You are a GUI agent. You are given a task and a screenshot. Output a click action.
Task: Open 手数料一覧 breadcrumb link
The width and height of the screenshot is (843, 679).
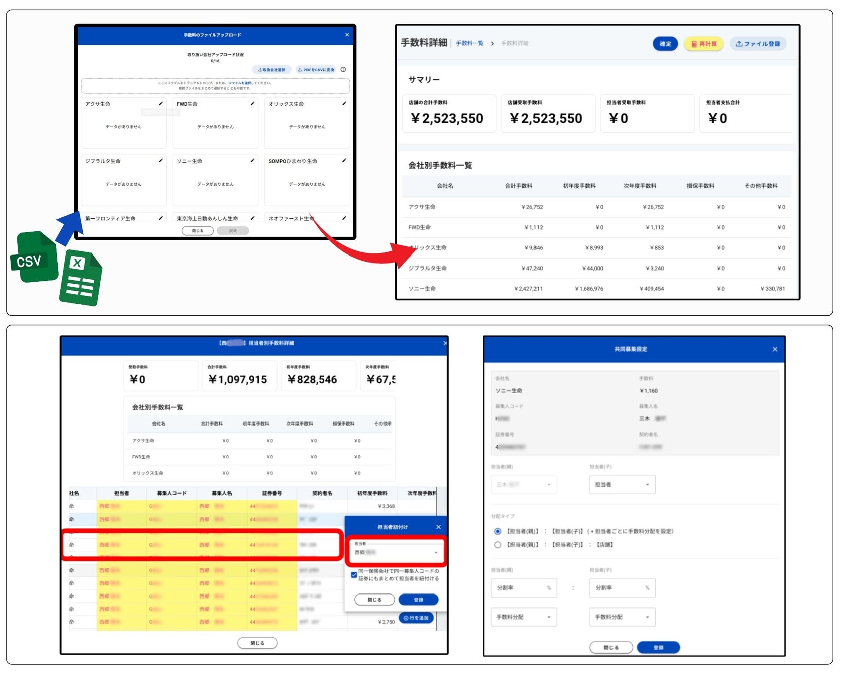coord(470,43)
